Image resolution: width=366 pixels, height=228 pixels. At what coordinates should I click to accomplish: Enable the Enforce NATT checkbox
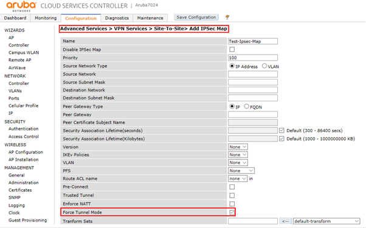[x=232, y=204]
